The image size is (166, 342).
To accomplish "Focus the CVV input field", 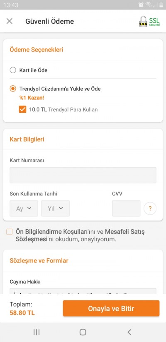I will click(x=126, y=208).
